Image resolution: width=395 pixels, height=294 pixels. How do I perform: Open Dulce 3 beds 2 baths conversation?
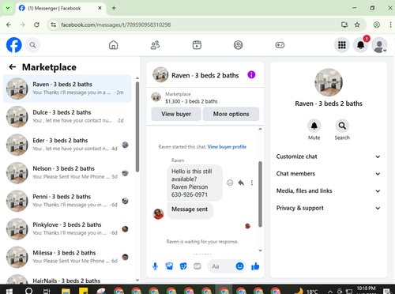[67, 117]
